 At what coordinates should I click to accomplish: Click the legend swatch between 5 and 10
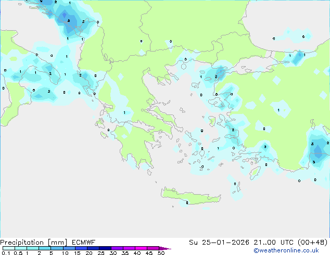coord(57,248)
